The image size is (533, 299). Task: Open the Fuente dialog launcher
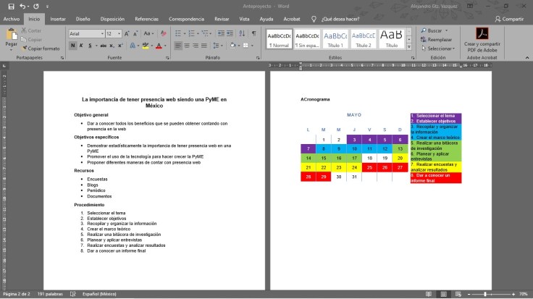[167, 58]
